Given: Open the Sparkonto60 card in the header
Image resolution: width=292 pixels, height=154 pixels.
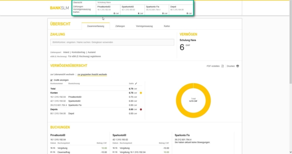Looking at the screenshot, I should (132, 10).
